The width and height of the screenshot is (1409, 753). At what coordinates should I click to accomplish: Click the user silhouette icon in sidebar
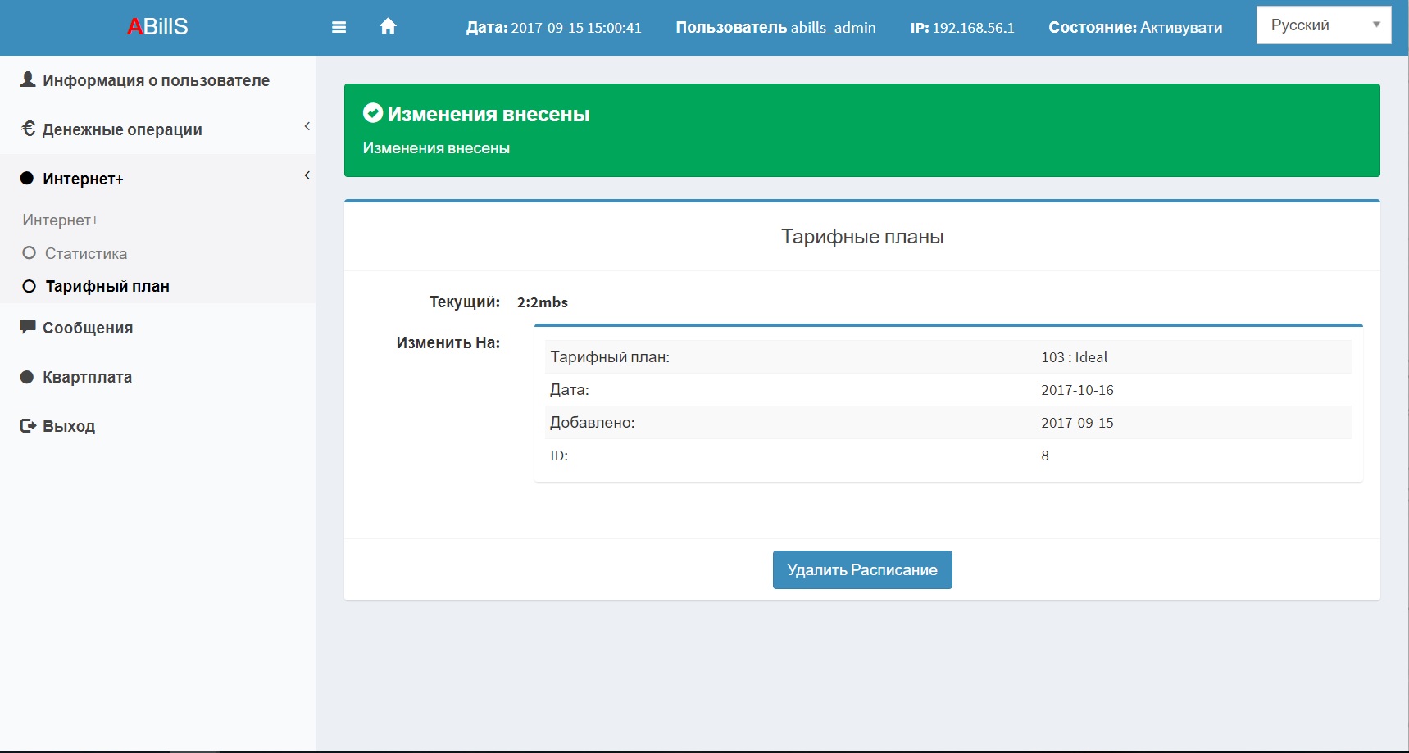pyautogui.click(x=28, y=79)
